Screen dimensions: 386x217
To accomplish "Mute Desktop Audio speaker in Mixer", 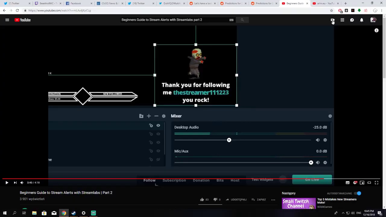I will coord(318,140).
